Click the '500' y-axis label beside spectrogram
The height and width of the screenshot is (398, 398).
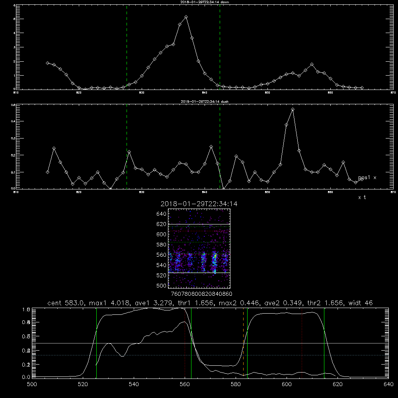tap(162, 285)
